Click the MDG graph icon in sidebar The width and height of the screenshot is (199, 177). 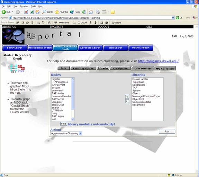pyautogui.click(x=13, y=68)
